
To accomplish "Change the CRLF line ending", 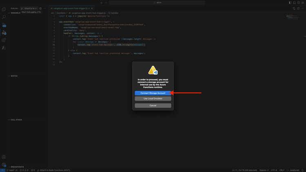I will [282, 170].
